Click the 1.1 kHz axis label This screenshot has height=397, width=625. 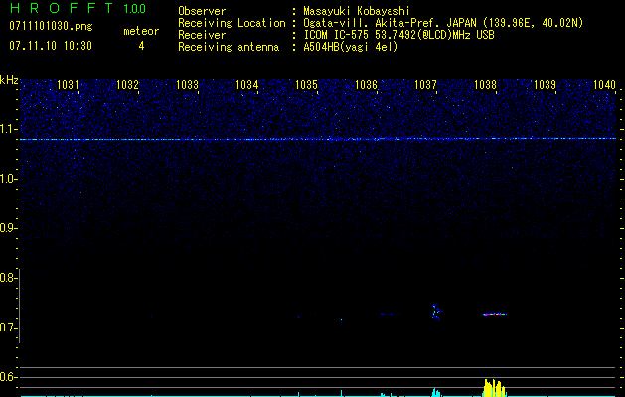[9, 129]
